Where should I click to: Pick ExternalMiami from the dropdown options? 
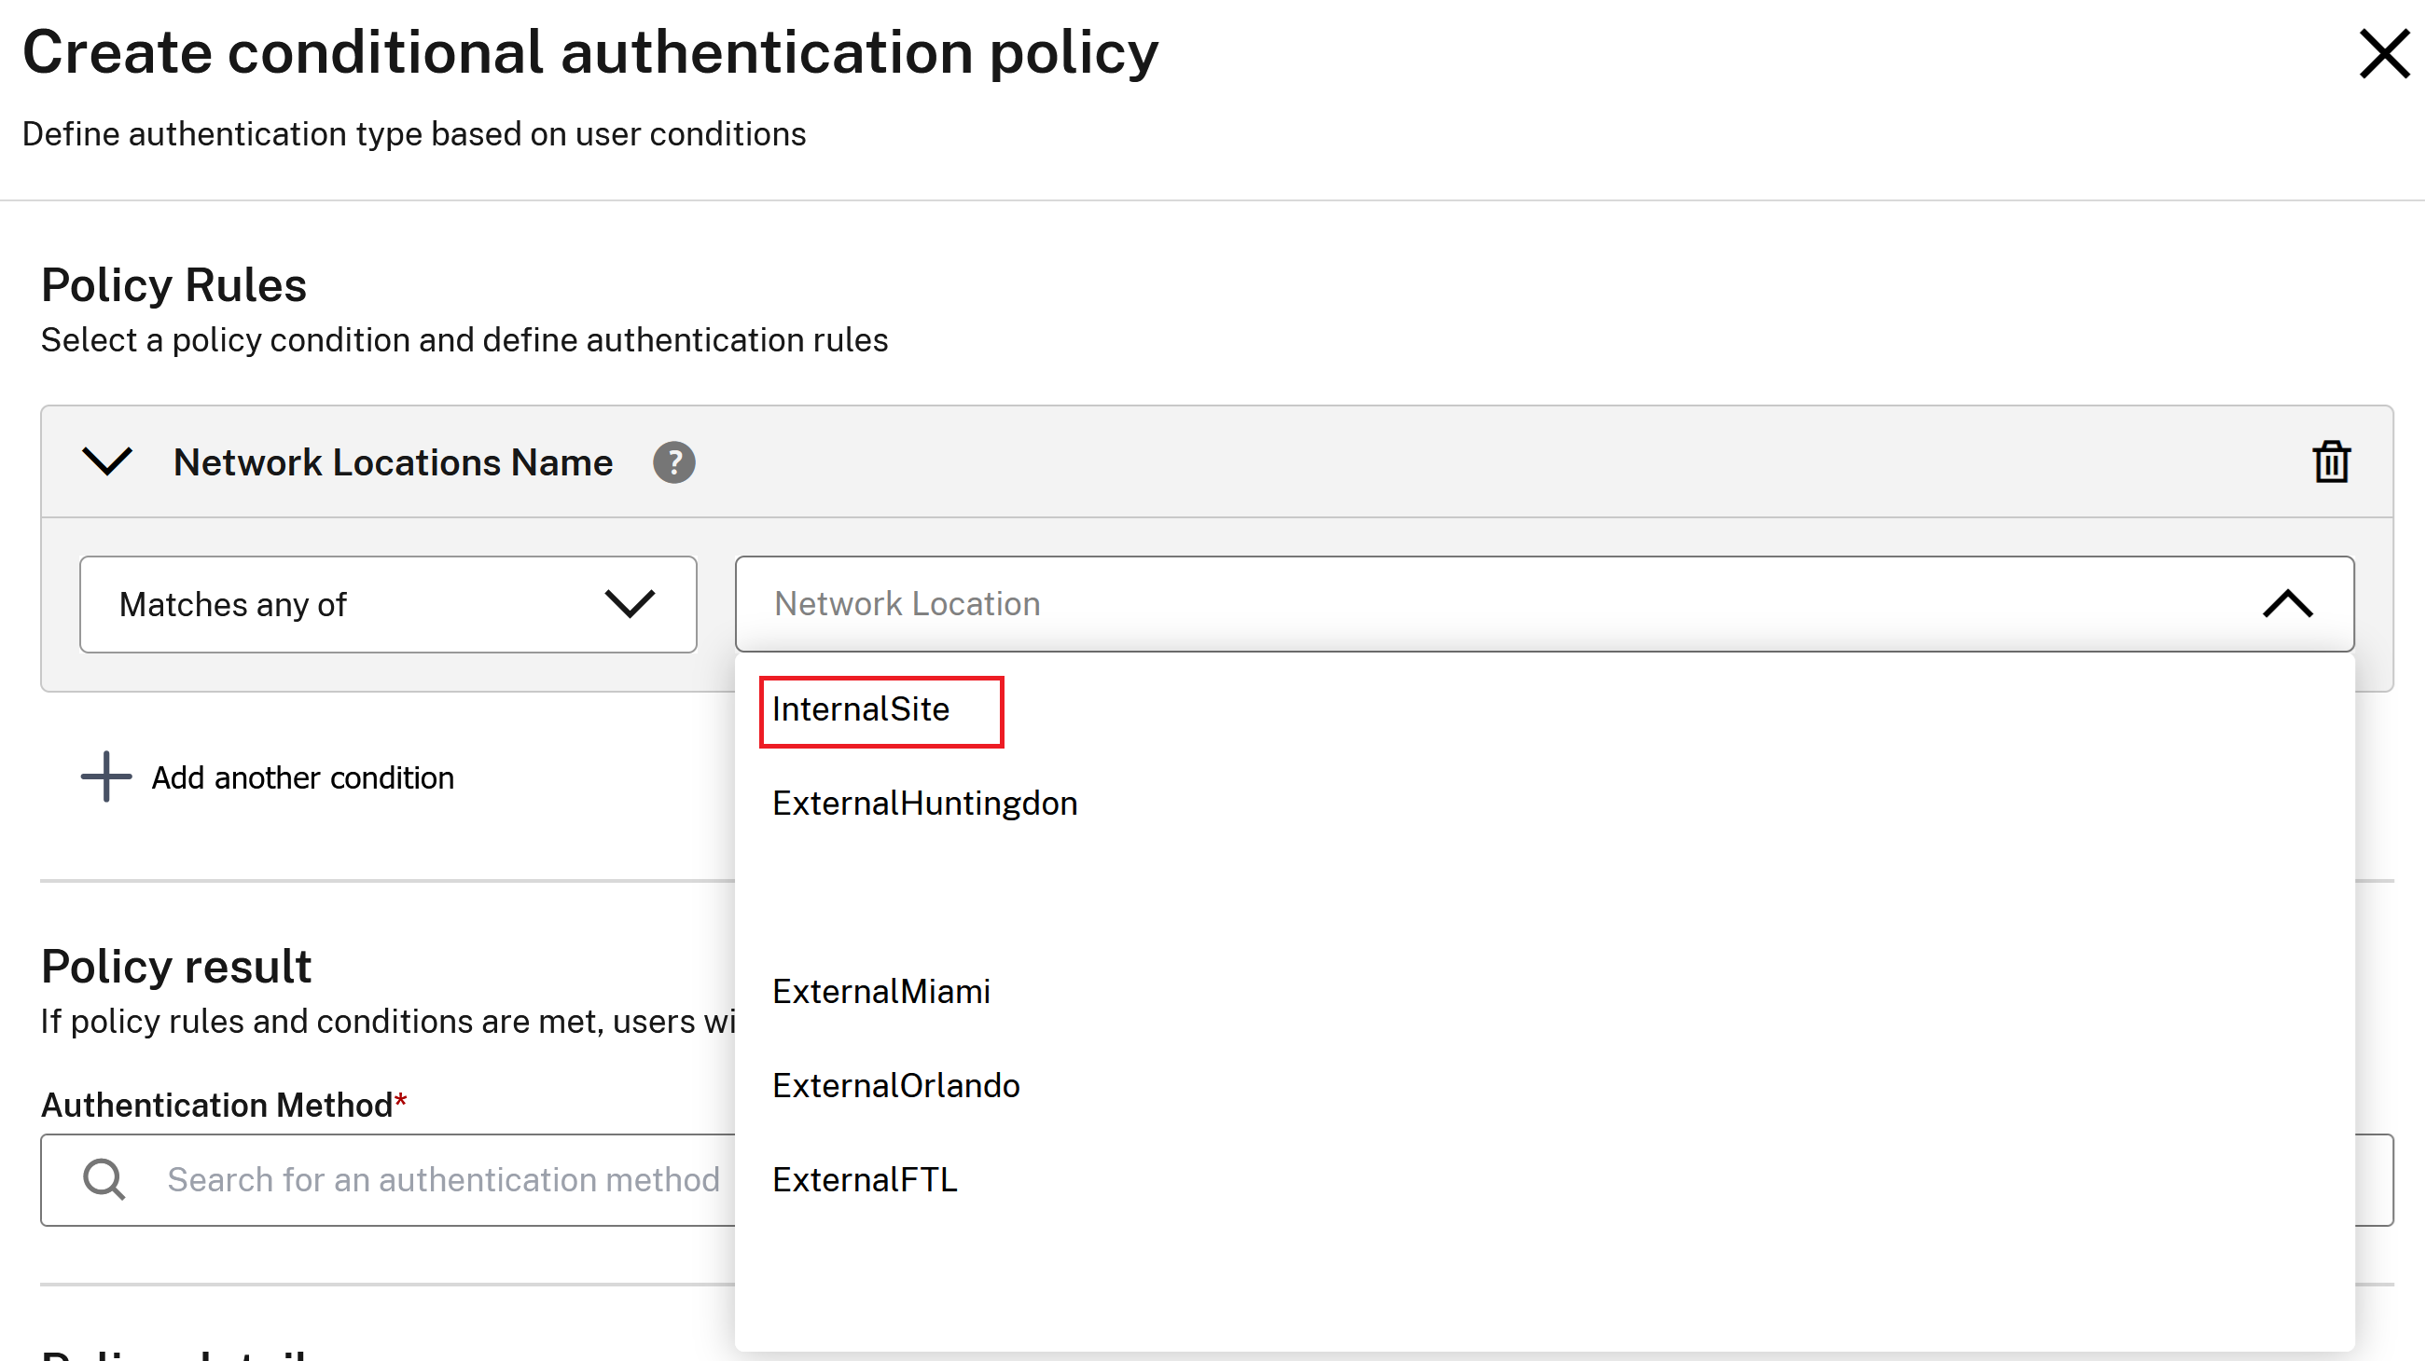coord(881,992)
